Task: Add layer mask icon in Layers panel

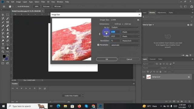Action: click(x=174, y=101)
